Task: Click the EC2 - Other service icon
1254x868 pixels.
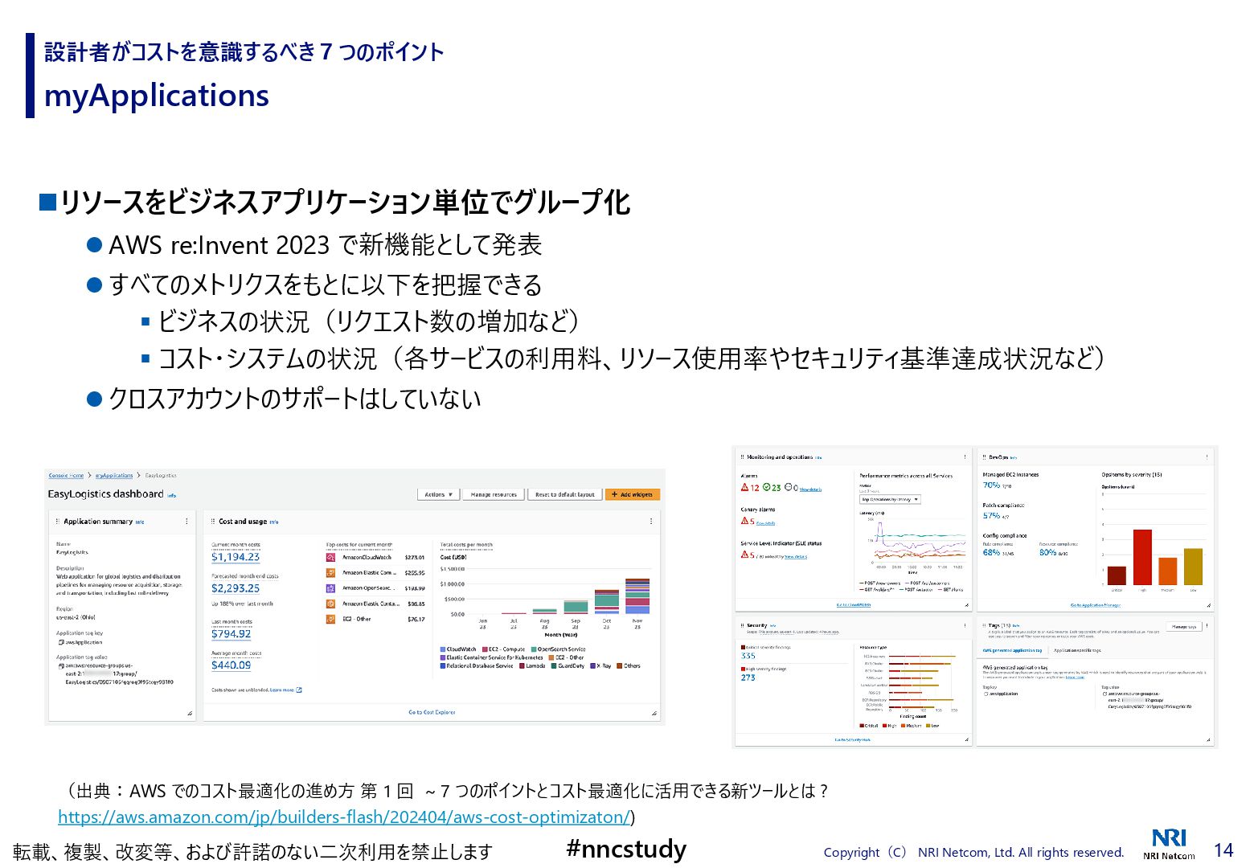Action: pyautogui.click(x=330, y=619)
